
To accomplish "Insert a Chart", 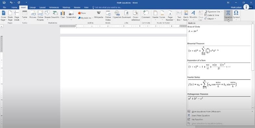I will coord(63,15).
